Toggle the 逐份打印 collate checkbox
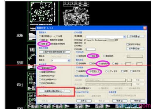Viewport: 153px width, 109px height. (x=131, y=71)
